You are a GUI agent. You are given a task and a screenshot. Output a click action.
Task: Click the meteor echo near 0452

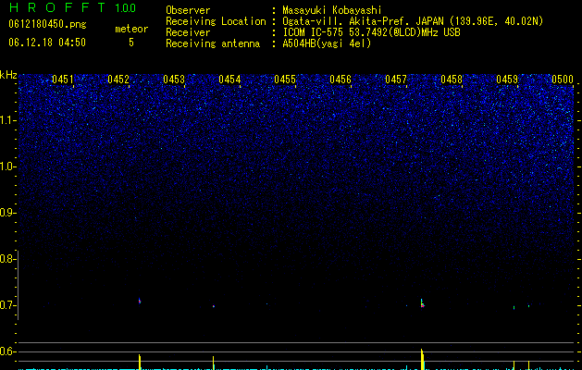click(140, 301)
